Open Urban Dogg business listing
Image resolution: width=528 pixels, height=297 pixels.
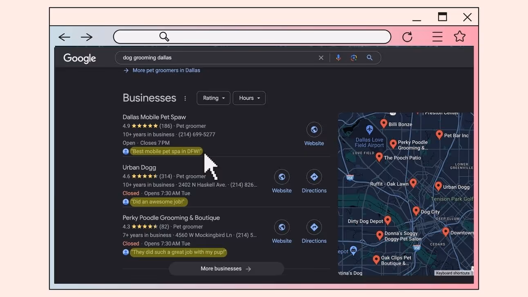[x=139, y=167]
